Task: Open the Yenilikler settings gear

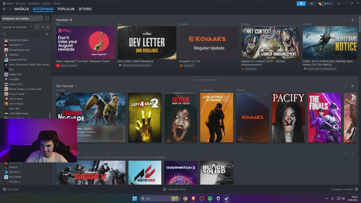Action: point(71,20)
